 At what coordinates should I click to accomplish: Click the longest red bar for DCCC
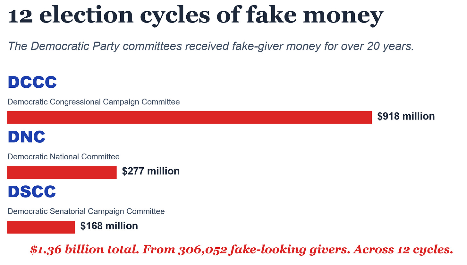(190, 117)
